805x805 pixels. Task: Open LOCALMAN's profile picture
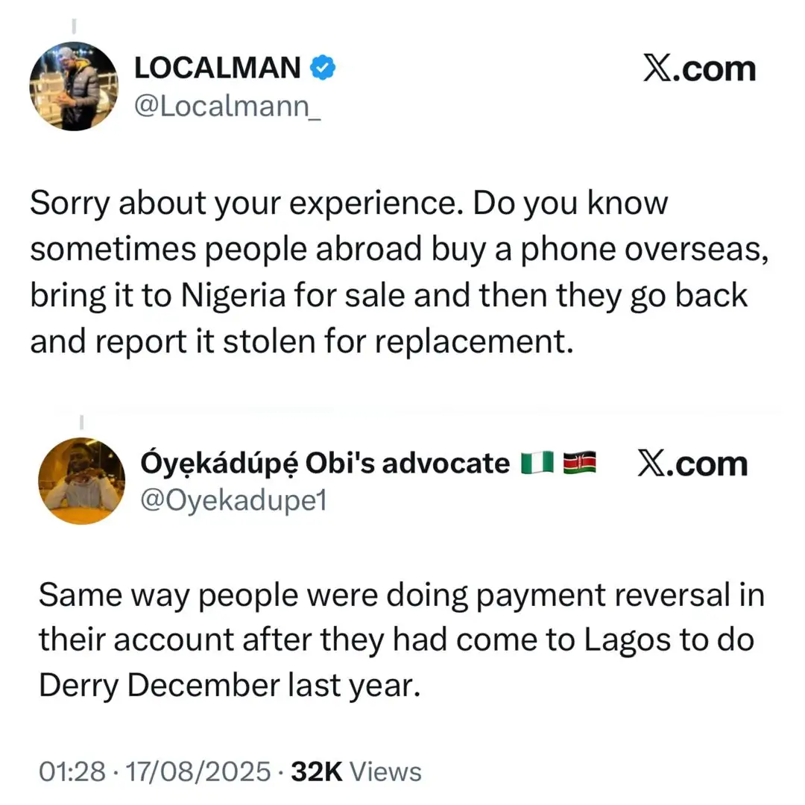[x=74, y=86]
